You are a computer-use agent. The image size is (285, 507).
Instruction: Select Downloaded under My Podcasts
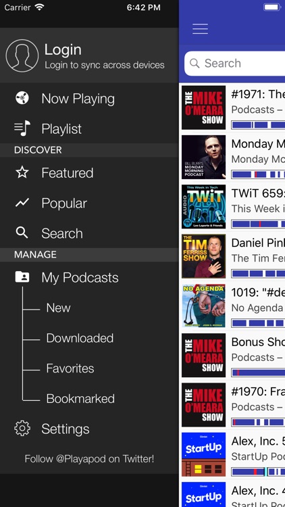[x=80, y=338]
